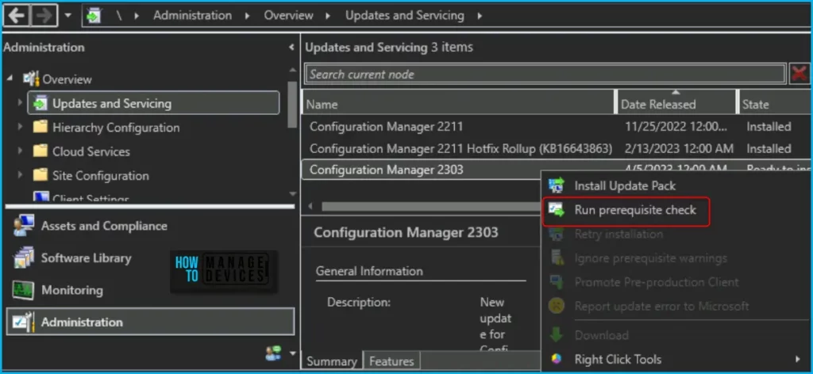Click the Right Click Tools colorful icon
The height and width of the screenshot is (374, 813).
tap(557, 359)
